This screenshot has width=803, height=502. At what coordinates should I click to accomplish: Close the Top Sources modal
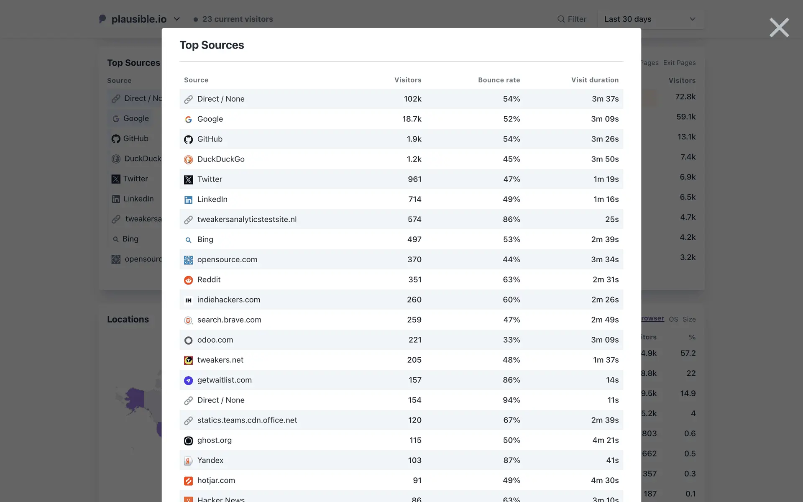coord(779,28)
